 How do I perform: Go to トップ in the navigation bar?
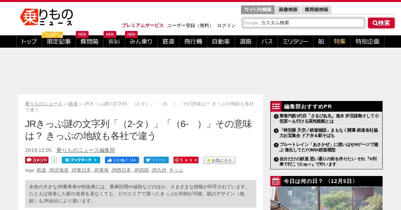29,42
